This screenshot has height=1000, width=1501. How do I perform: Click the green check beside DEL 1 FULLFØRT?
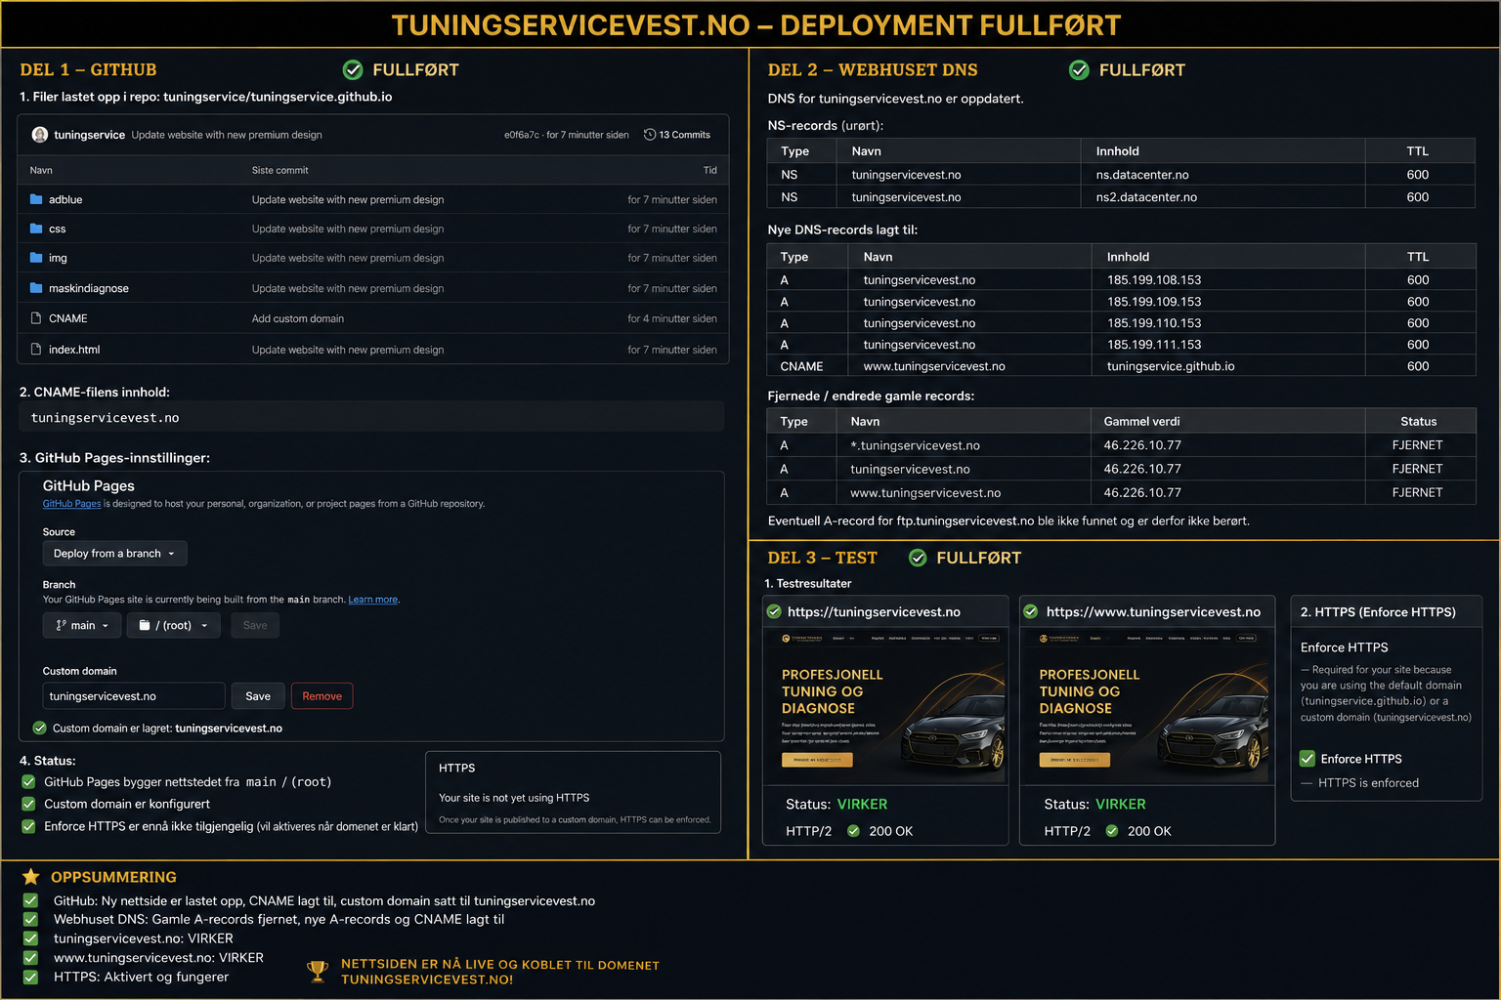pyautogui.click(x=353, y=69)
